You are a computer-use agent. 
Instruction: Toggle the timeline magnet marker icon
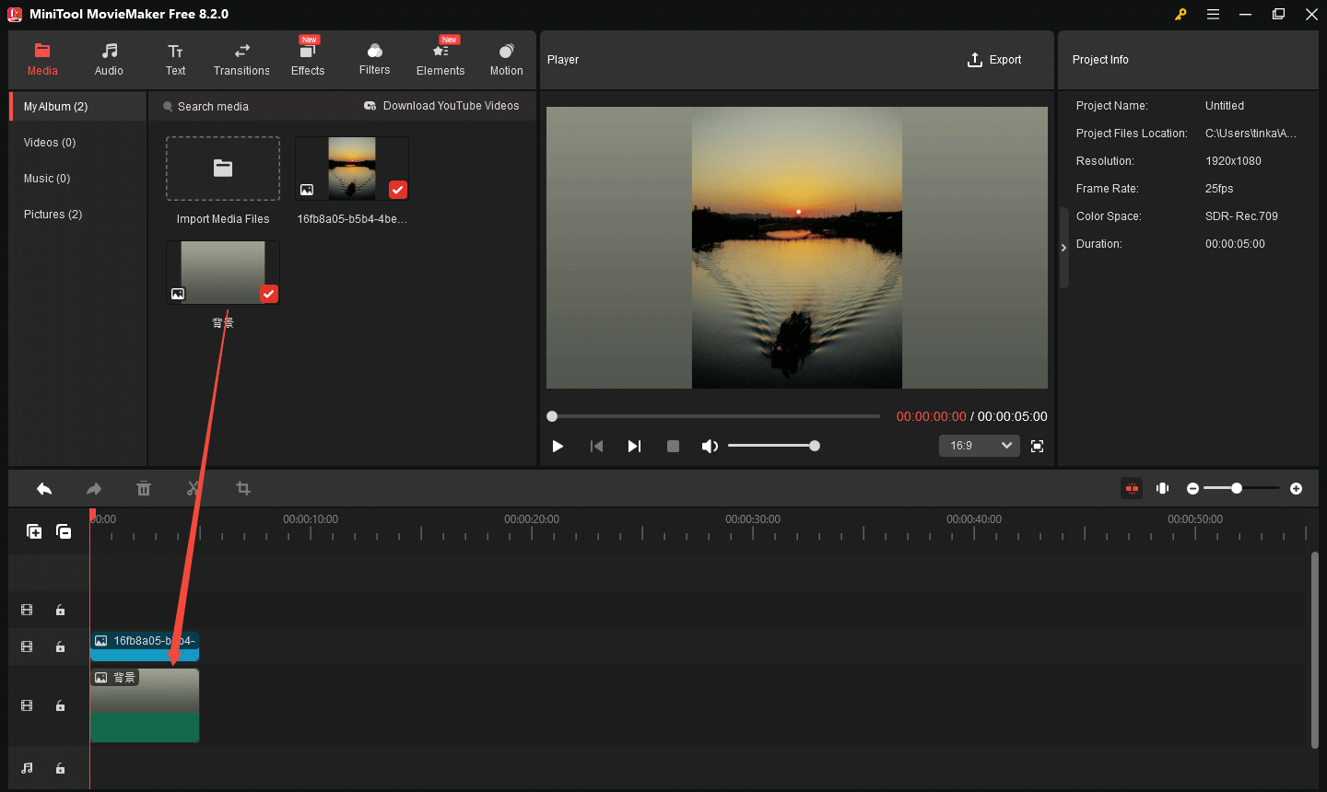1163,488
